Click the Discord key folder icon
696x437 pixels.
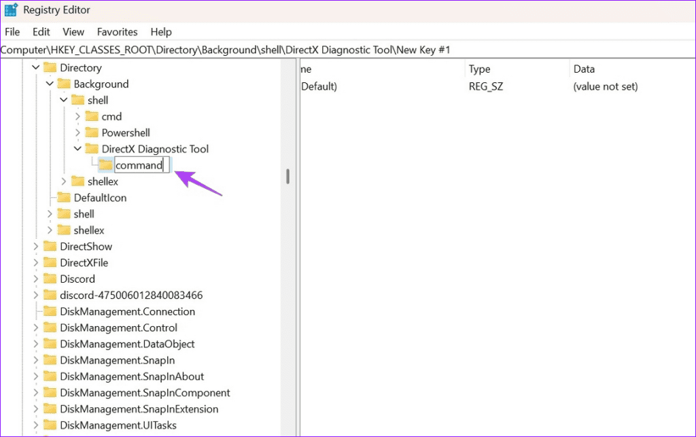pos(50,279)
